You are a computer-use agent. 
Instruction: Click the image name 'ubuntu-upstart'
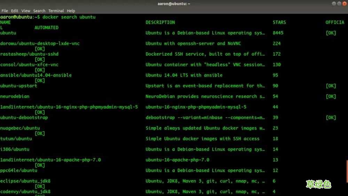pyautogui.click(x=19, y=86)
